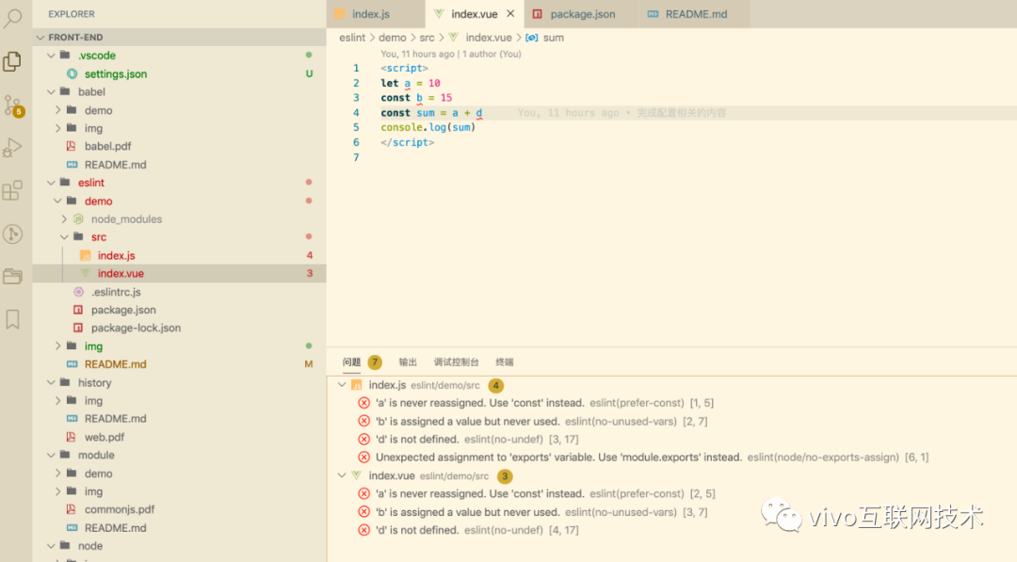Collapse index.js problems group
Viewport: 1017px width, 562px height.
(342, 385)
